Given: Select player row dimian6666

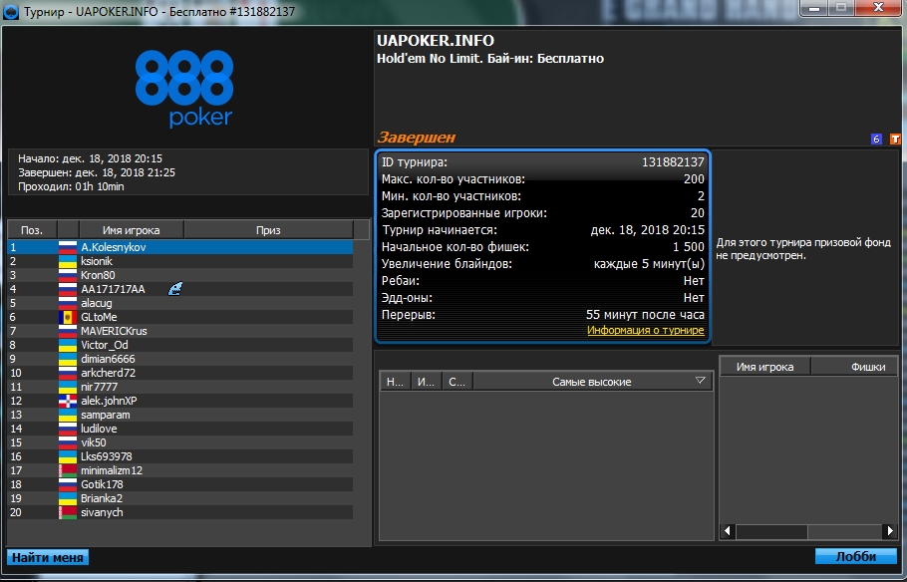Looking at the screenshot, I should (180, 359).
